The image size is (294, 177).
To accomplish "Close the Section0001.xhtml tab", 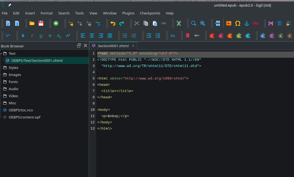I will [133, 46].
